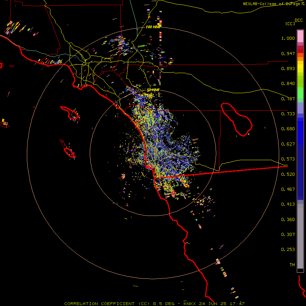Pick the red swatch near 0.947
306x306 pixels.
coord(300,51)
